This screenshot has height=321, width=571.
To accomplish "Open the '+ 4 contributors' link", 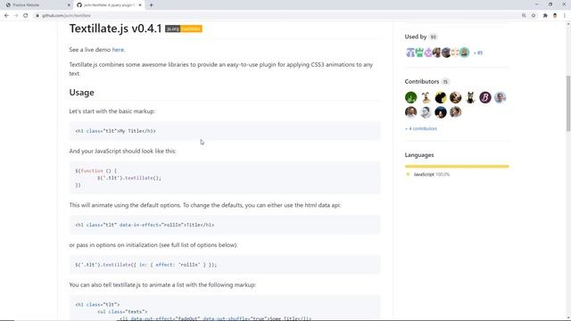I will 420,128.
